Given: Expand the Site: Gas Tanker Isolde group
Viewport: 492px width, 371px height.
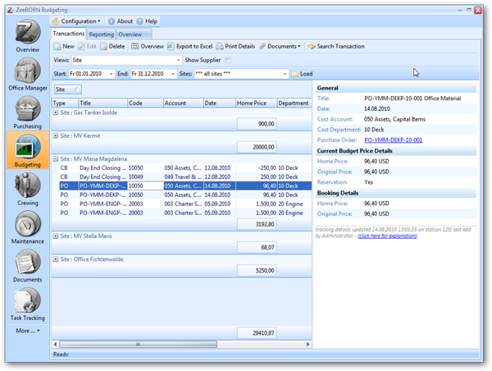Looking at the screenshot, I should point(56,111).
